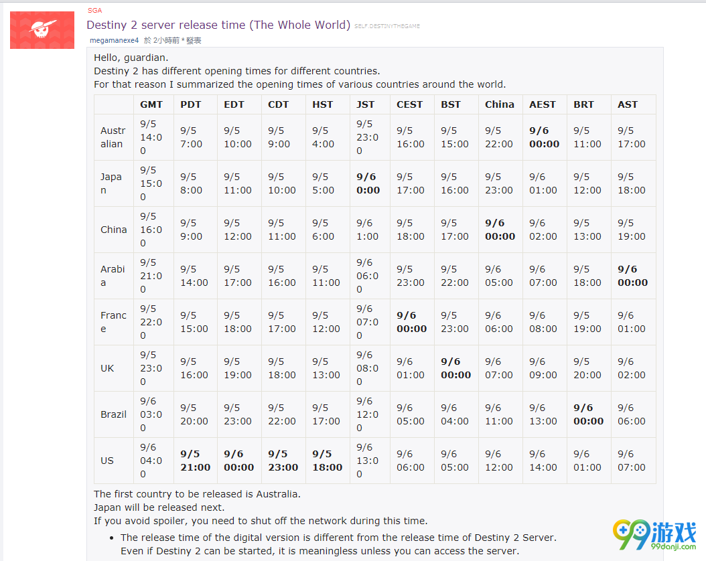
Task: Click France row EDT cell '9/5 18:00'
Action: [x=238, y=322]
